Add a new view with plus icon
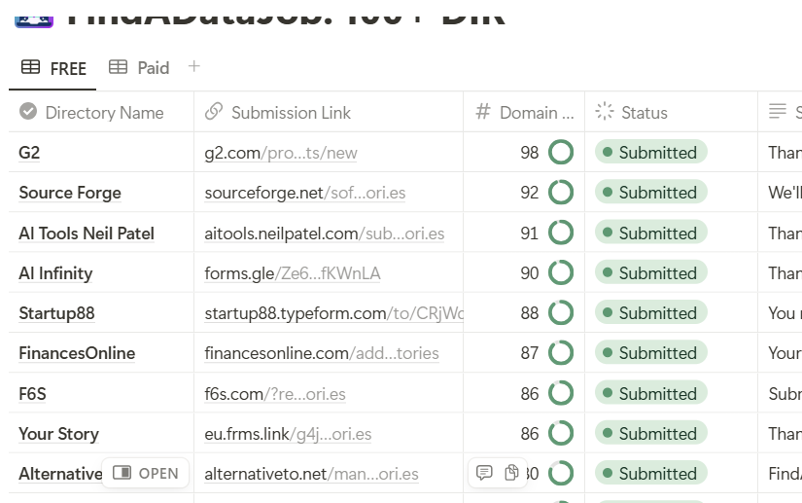The width and height of the screenshot is (802, 503). tap(194, 66)
